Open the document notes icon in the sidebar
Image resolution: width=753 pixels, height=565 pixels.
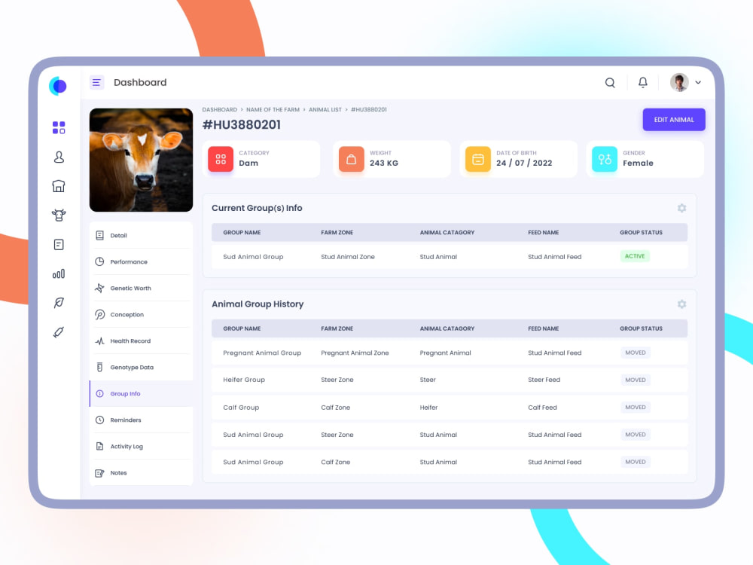tap(59, 245)
